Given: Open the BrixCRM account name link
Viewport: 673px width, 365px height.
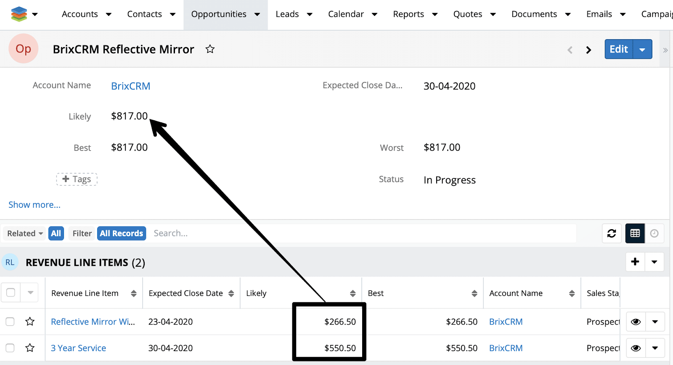Looking at the screenshot, I should [x=131, y=86].
